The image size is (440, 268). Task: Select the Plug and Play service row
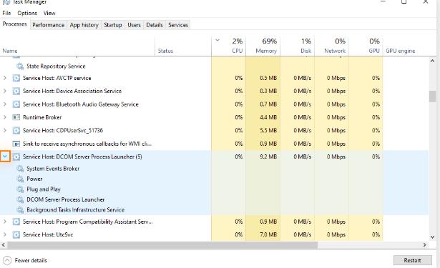tap(215, 189)
